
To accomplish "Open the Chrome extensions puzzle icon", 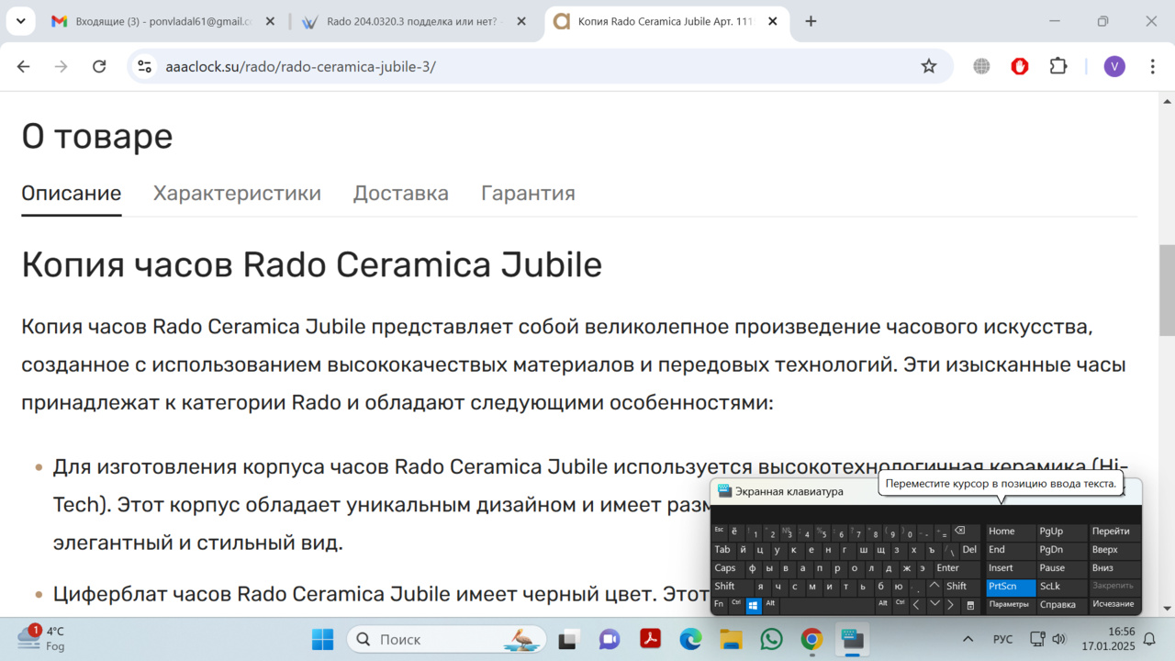I will click(x=1058, y=66).
